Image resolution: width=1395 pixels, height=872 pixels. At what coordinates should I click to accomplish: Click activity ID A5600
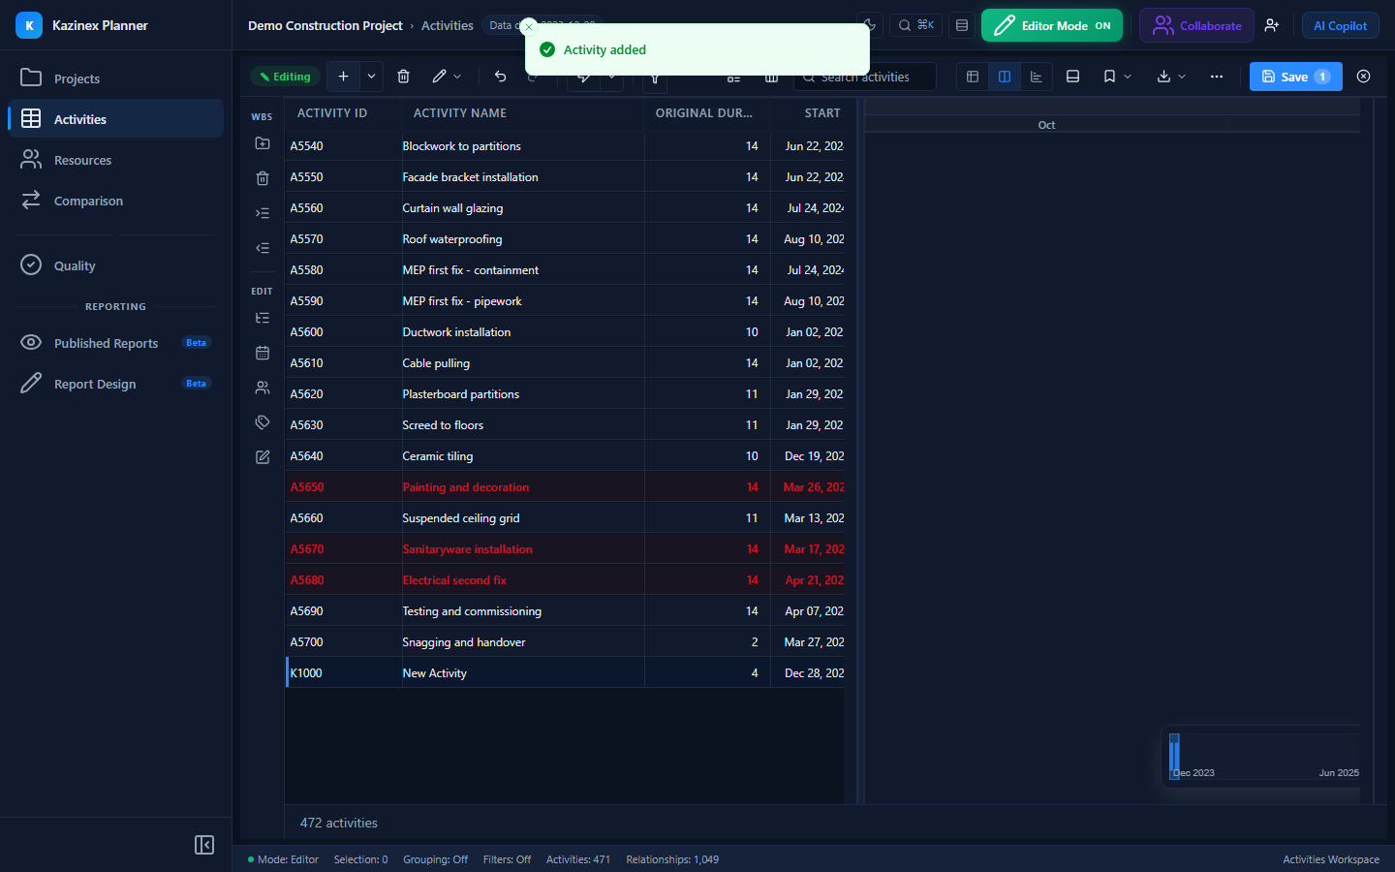click(x=307, y=332)
